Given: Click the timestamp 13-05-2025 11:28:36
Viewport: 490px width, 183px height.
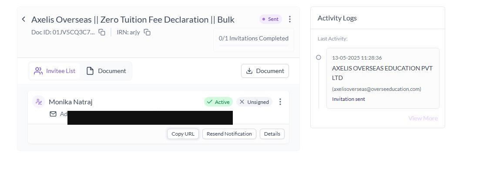Looking at the screenshot, I should [x=357, y=58].
